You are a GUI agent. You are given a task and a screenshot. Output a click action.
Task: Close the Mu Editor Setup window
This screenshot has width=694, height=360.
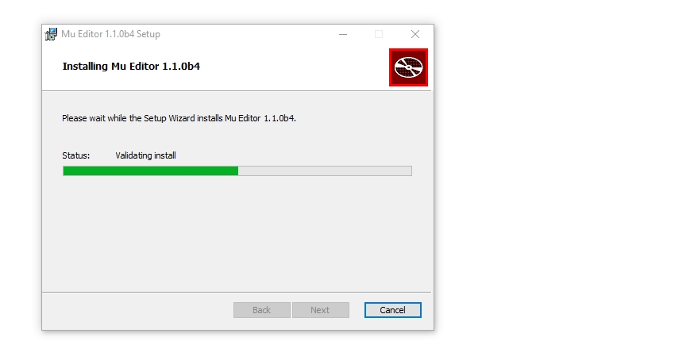coord(414,34)
